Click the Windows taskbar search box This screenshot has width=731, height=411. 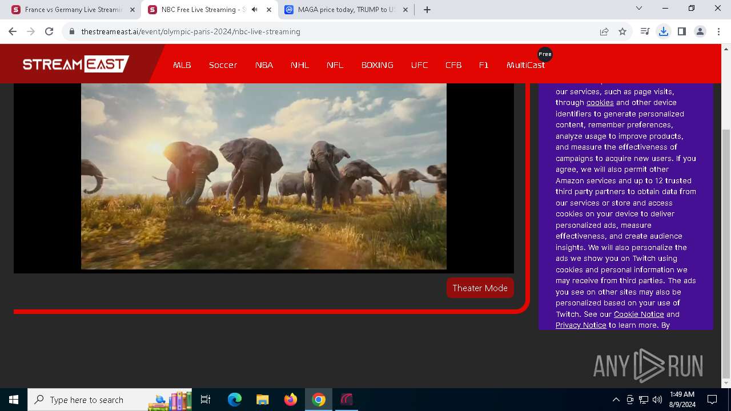tap(110, 400)
